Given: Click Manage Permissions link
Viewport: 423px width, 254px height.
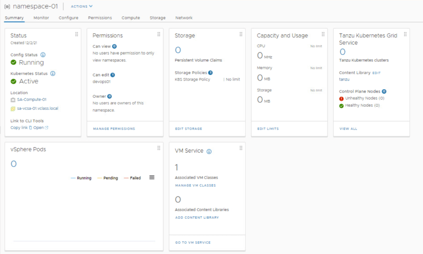Looking at the screenshot, I should (x=114, y=129).
